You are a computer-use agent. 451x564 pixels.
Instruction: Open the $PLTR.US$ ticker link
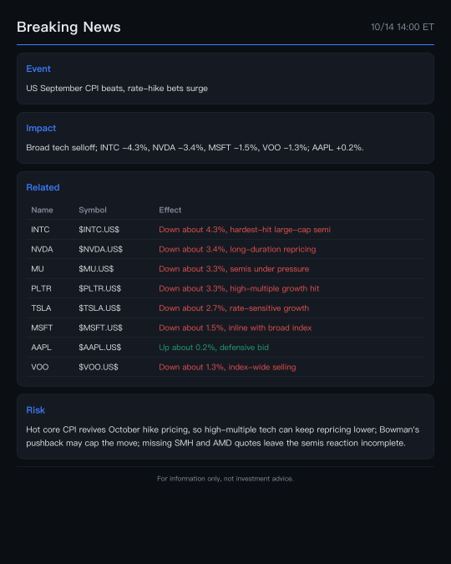click(x=100, y=288)
